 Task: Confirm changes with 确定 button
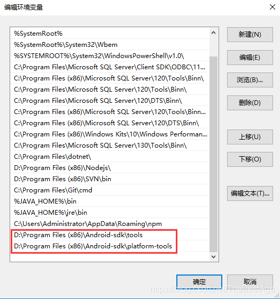(199, 281)
